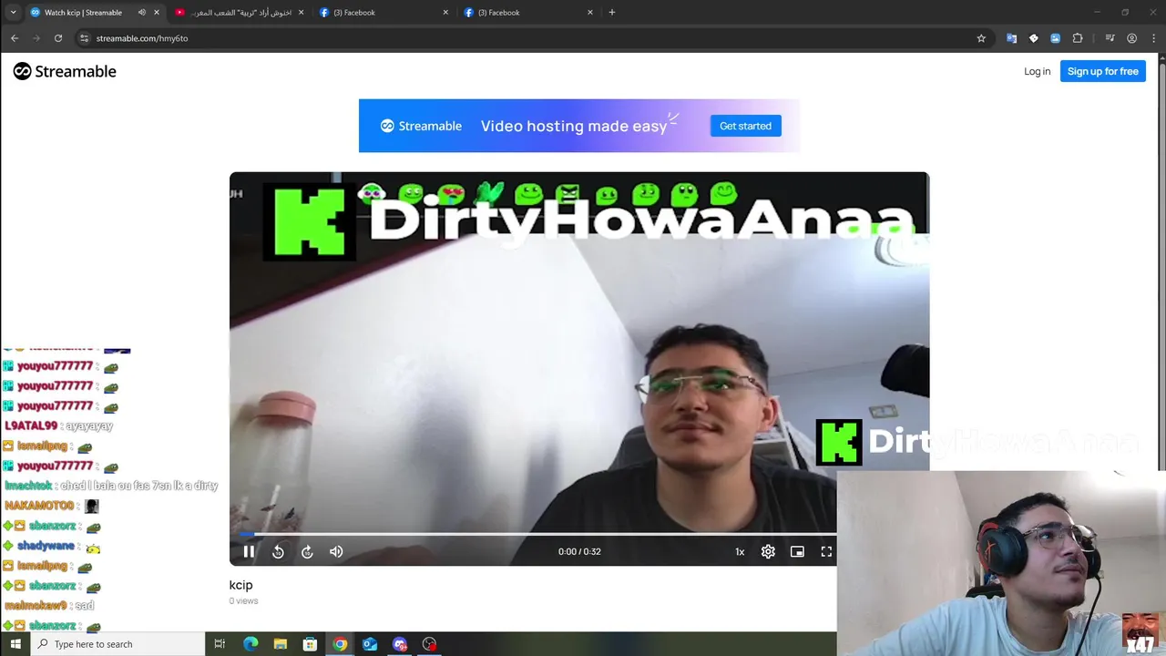This screenshot has height=656, width=1166.
Task: Bookmark this page with the star icon
Action: [981, 38]
